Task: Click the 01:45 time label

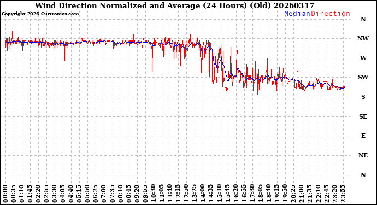Action: (x=30, y=194)
